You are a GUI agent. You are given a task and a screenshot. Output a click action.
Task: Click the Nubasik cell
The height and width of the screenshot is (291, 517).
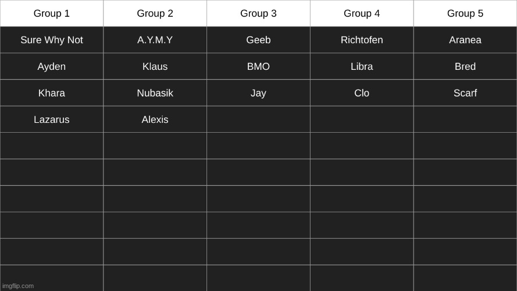tap(155, 93)
